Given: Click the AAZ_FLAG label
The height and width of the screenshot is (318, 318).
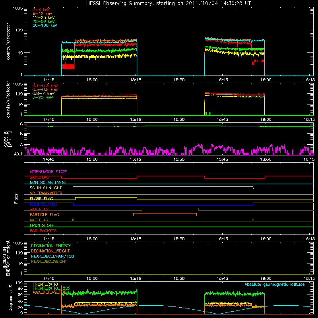Looking at the screenshot, I should pyautogui.click(x=39, y=220).
